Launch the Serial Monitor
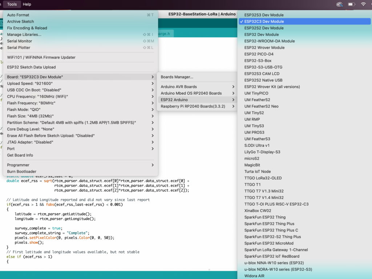The image size is (372, 279). pos(80,41)
